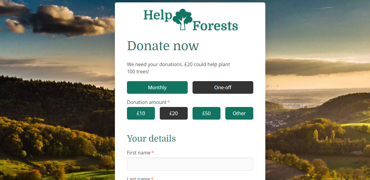Focus the First name input field

[x=190, y=164]
